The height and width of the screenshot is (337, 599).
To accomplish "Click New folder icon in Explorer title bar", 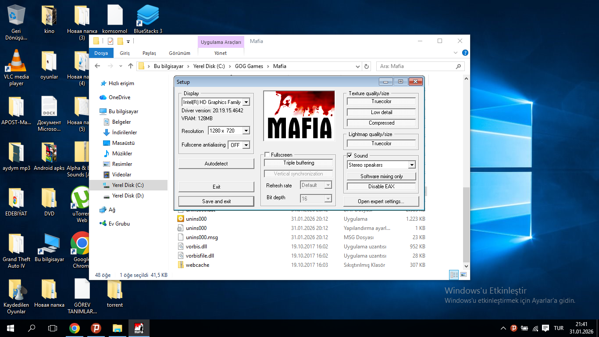I will tap(120, 41).
